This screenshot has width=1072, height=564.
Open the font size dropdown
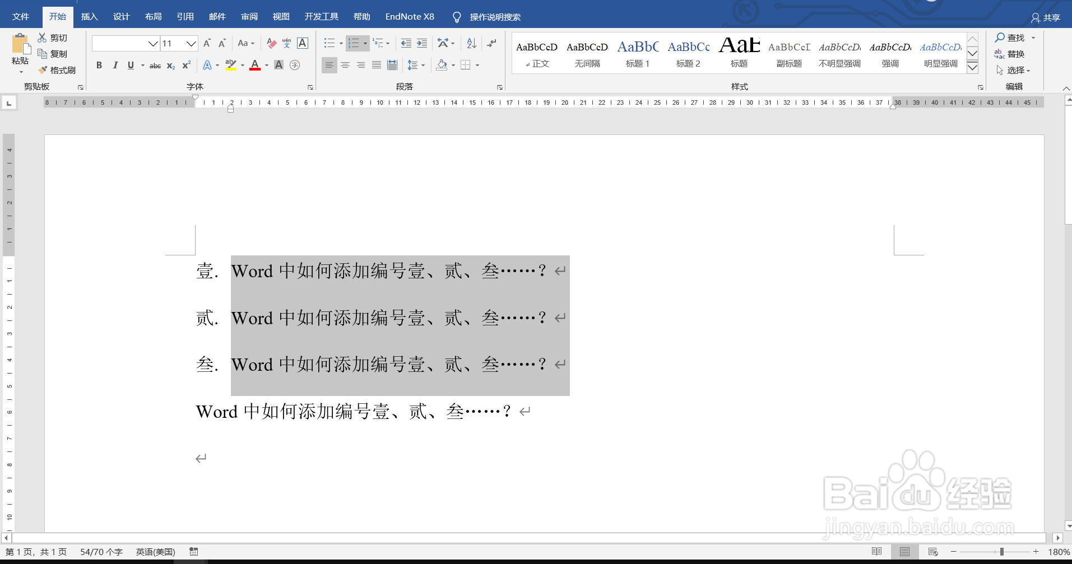pyautogui.click(x=191, y=43)
